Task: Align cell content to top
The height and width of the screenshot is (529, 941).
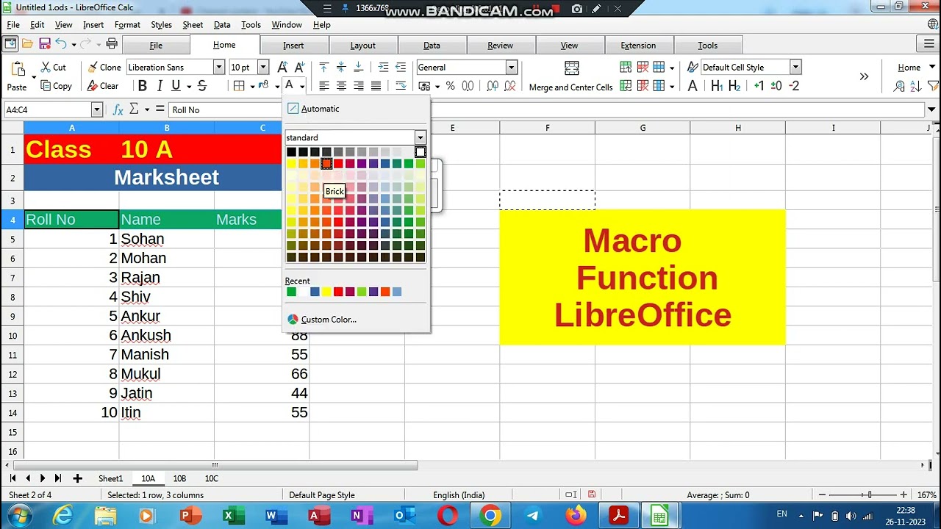Action: tap(323, 67)
